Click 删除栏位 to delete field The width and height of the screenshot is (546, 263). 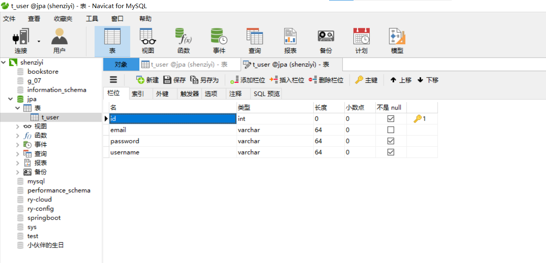click(326, 80)
